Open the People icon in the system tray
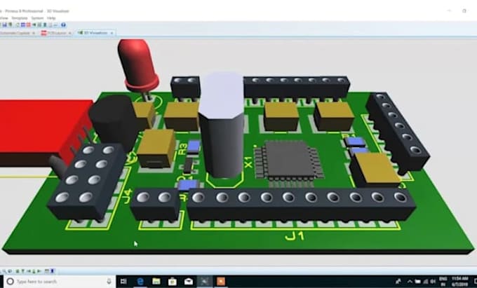Image resolution: width=477 pixels, height=288 pixels. pyautogui.click(x=398, y=282)
